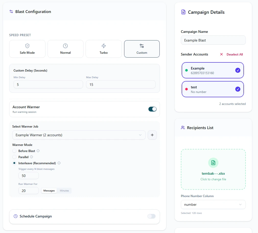Screen dimensions: 258x233
Task: Click the 'Click to change file' text
Action: [213, 179]
